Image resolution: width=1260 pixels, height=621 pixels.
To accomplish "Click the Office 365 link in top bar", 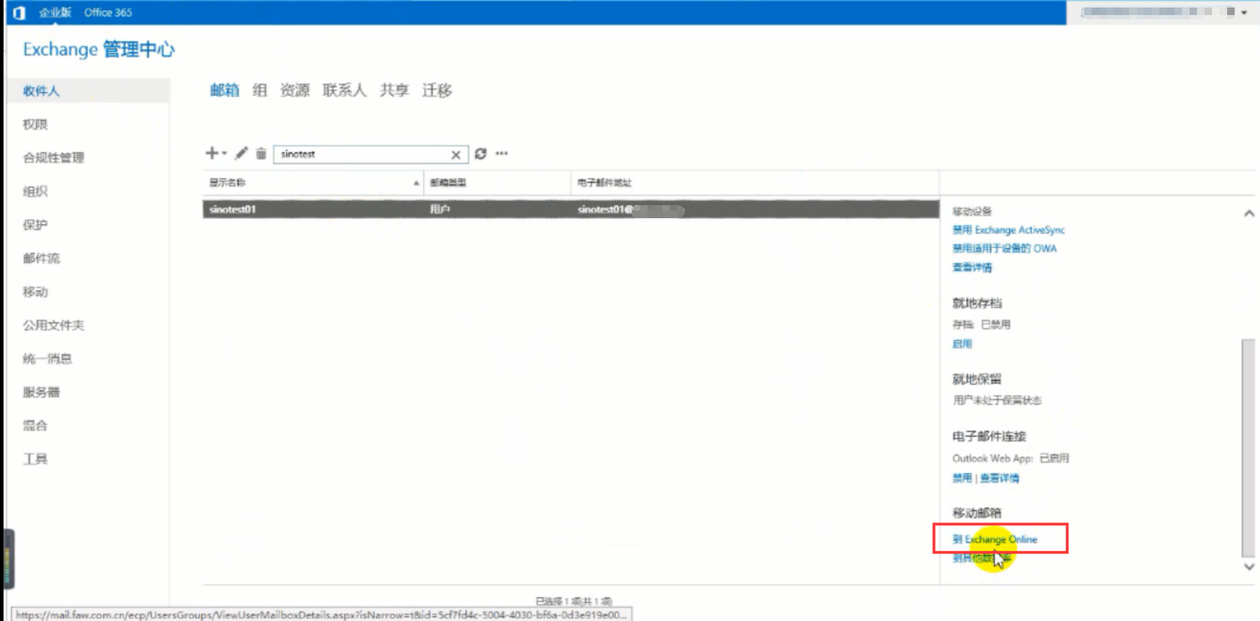I will pyautogui.click(x=108, y=12).
